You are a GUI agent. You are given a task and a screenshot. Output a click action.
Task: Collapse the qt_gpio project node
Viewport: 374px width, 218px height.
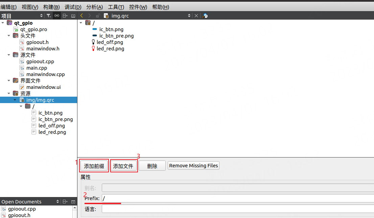pyautogui.click(x=3, y=23)
